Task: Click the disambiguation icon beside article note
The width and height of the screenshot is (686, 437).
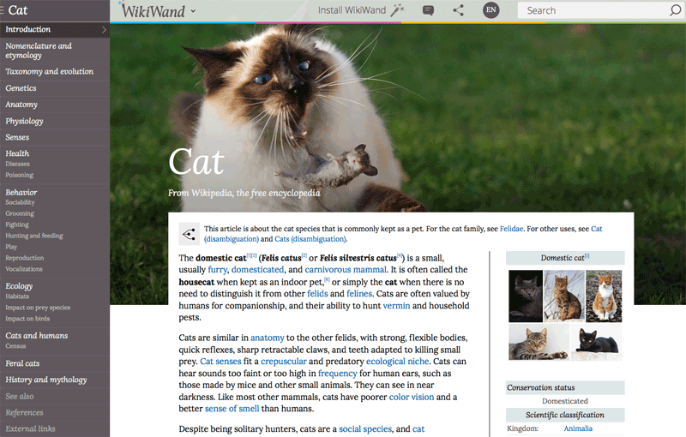Action: point(189,235)
